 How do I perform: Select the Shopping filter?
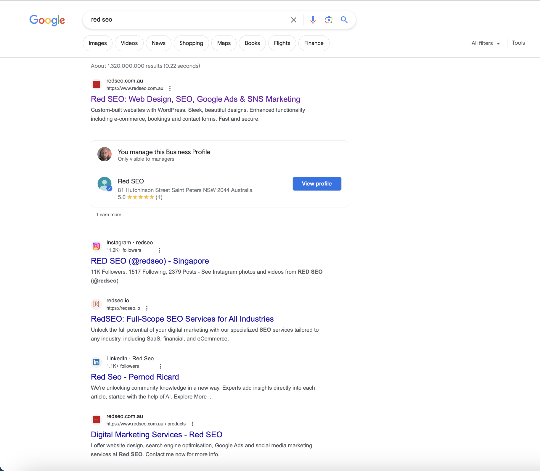coord(191,43)
